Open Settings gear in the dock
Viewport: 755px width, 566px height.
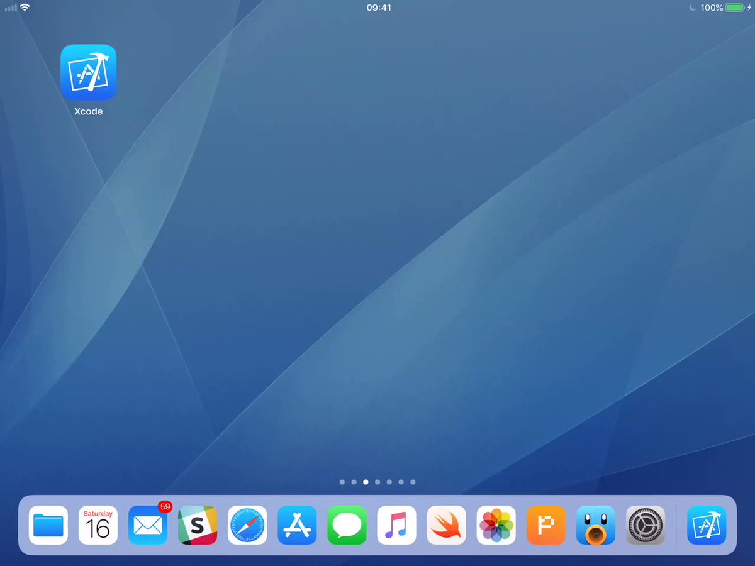click(646, 525)
